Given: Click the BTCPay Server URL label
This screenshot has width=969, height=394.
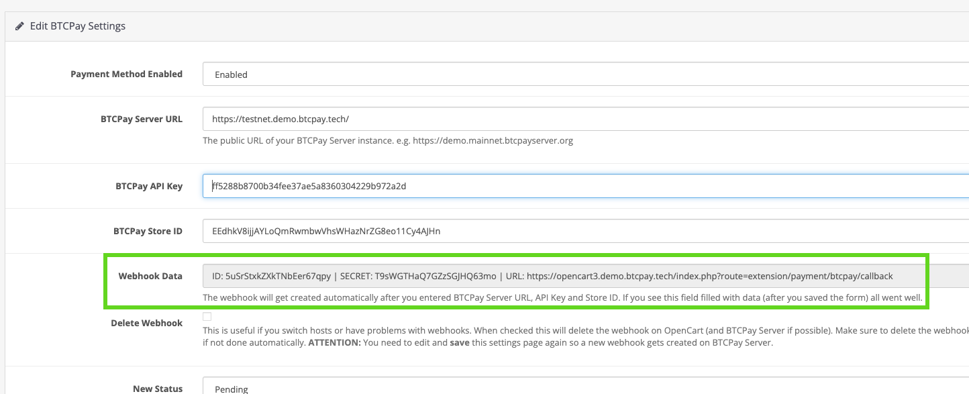Looking at the screenshot, I should (142, 119).
